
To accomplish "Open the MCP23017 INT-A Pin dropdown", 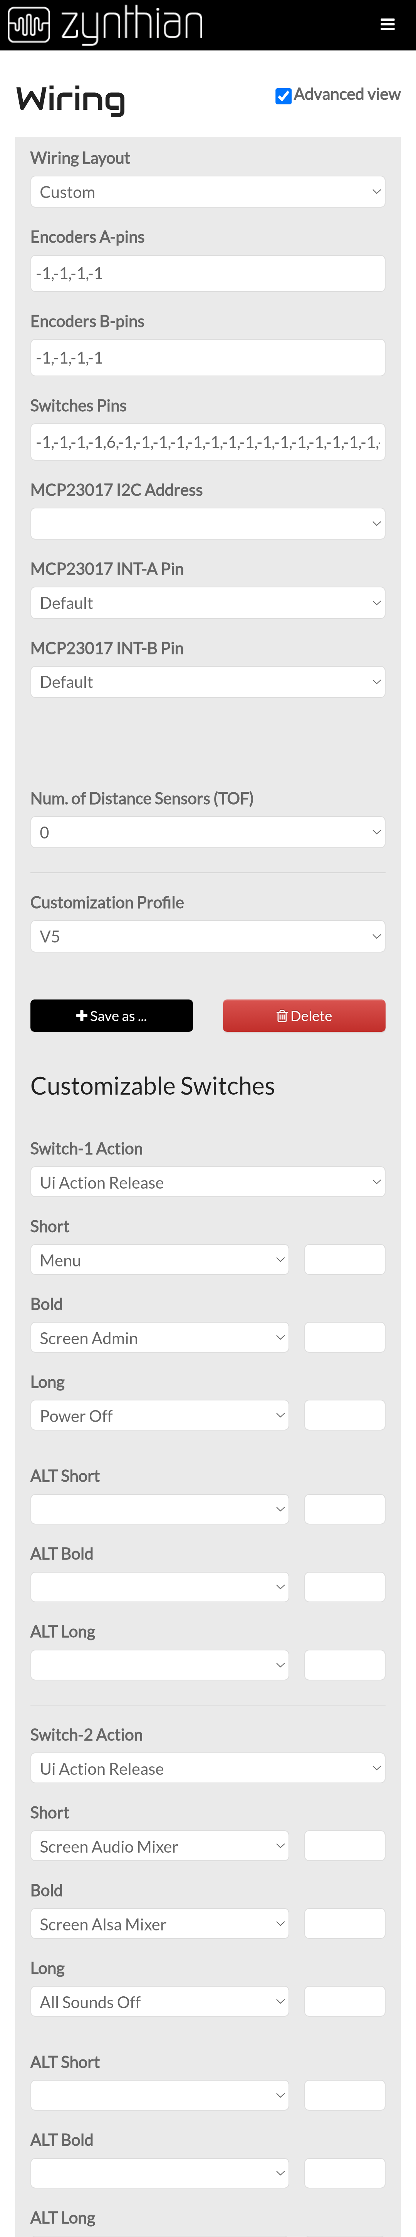I will point(208,603).
